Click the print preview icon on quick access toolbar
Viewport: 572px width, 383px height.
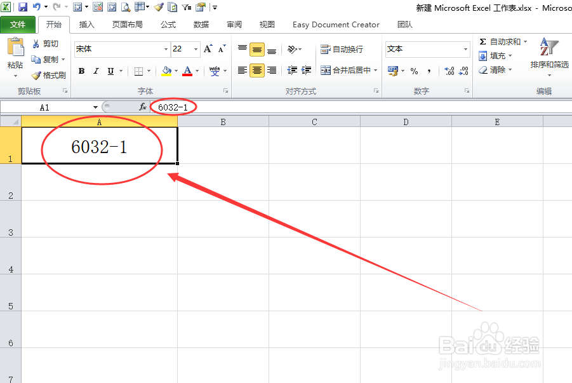126,7
